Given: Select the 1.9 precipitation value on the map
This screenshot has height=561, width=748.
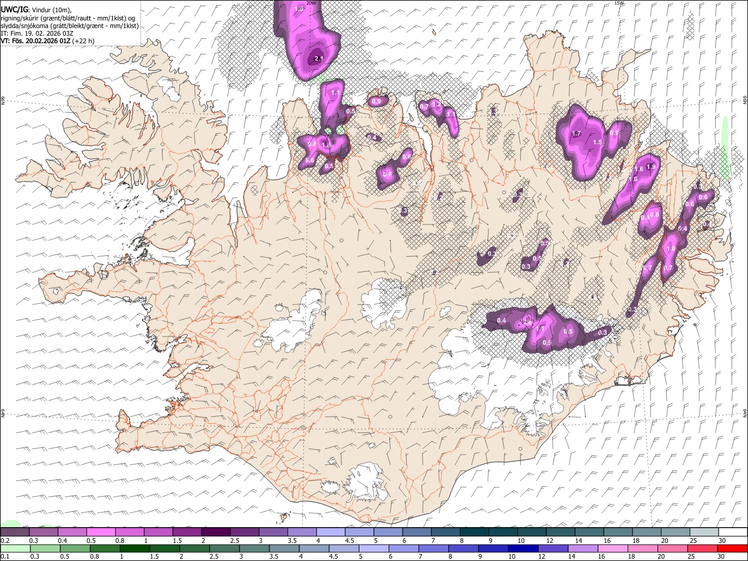Looking at the screenshot, I should tap(651, 167).
